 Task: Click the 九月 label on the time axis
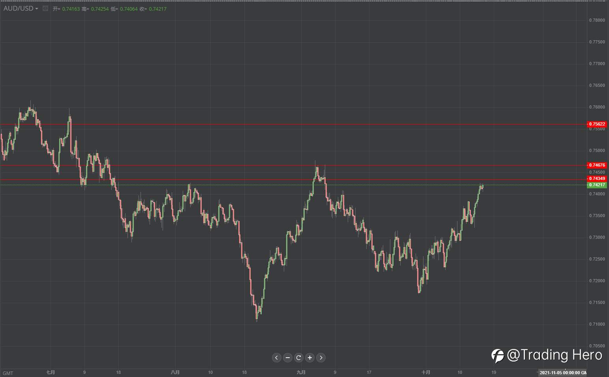tap(301, 372)
